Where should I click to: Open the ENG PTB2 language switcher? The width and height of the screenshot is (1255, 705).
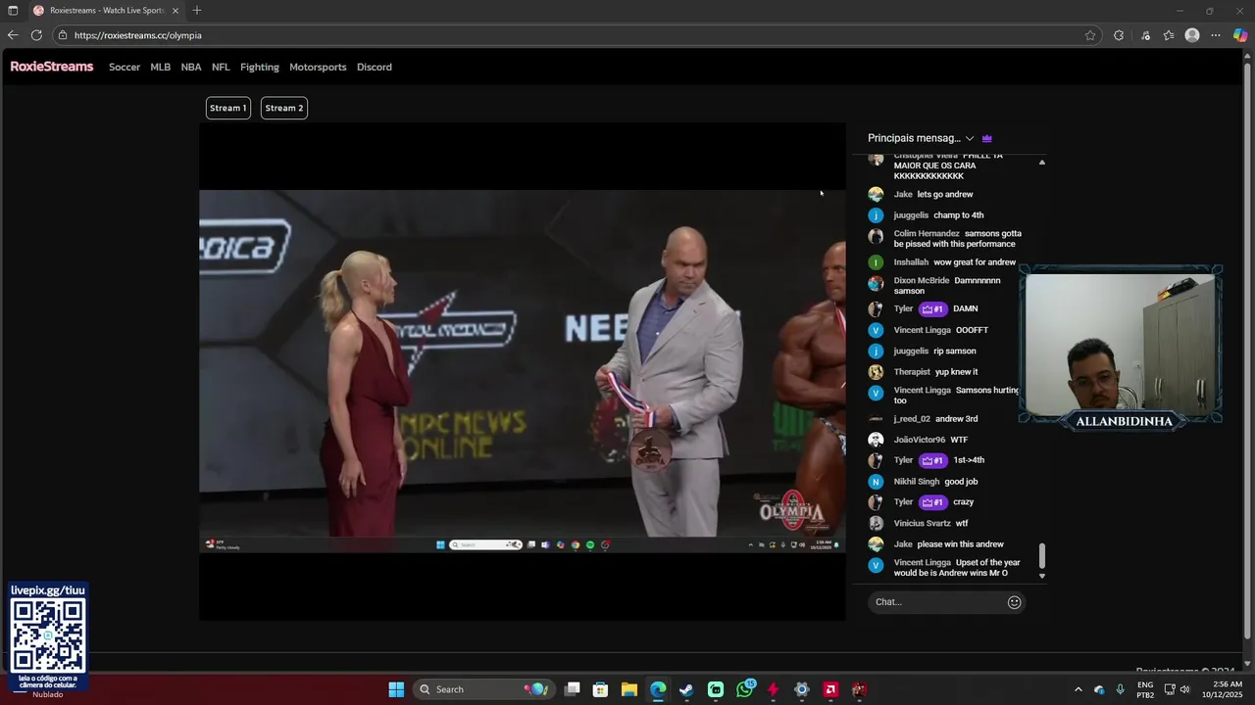[x=1145, y=689]
